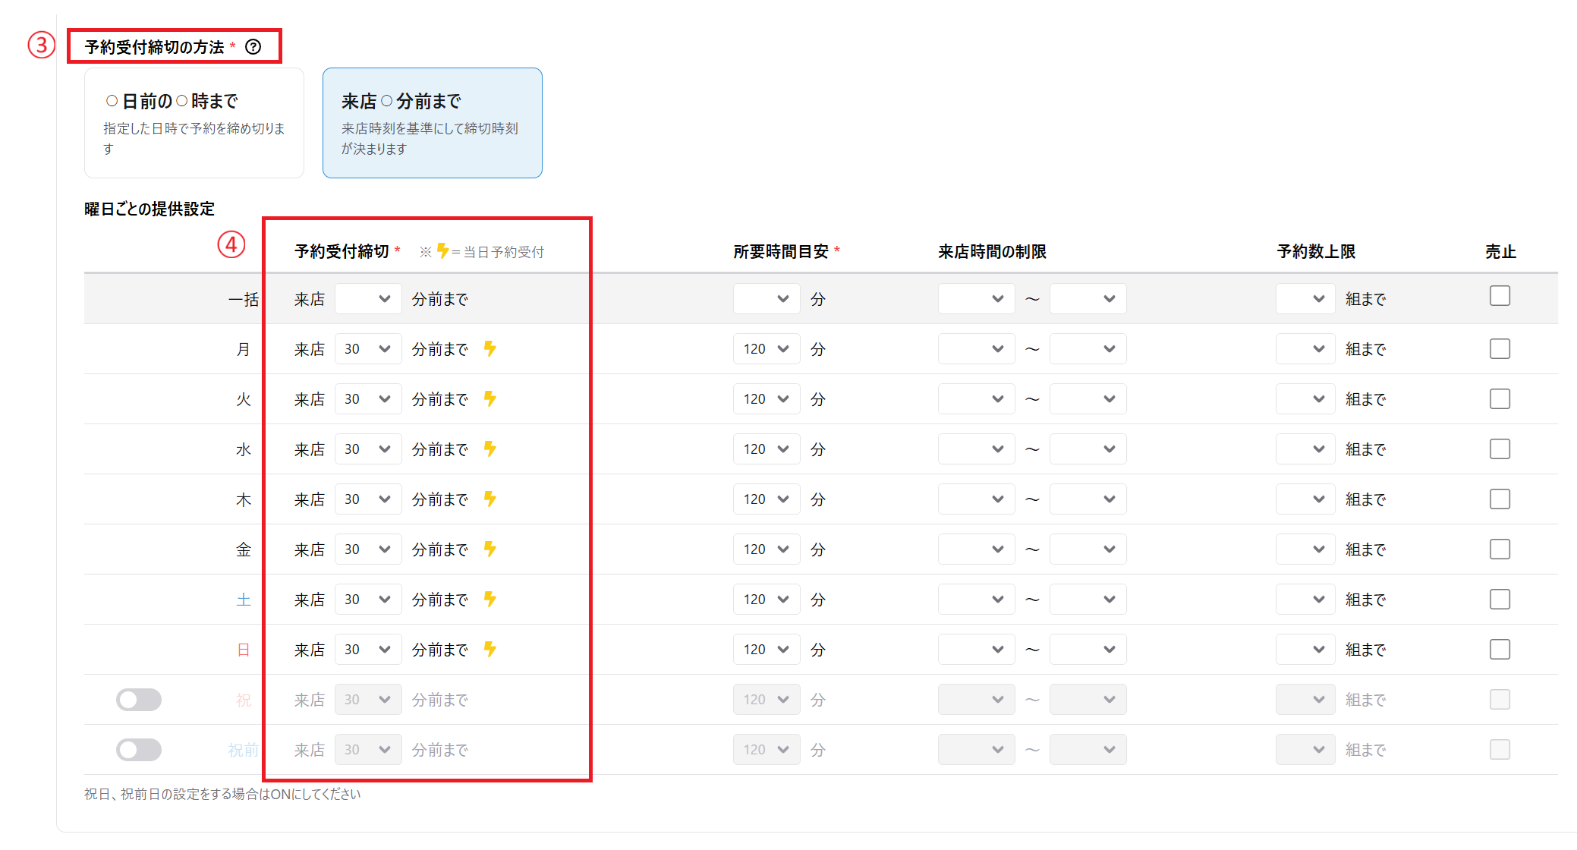Viewport: 1577px width, 850px height.
Task: Select the 来店○分前まで method card
Action: [x=433, y=123]
